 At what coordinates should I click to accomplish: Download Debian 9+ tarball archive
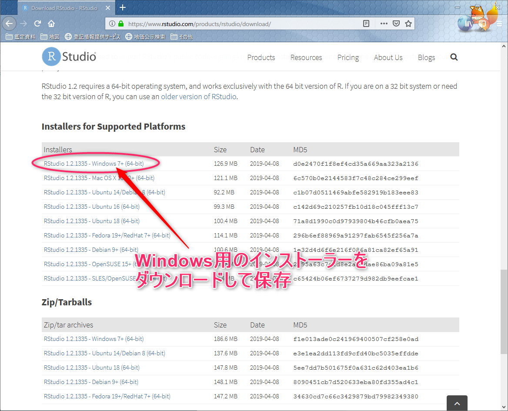(91, 382)
